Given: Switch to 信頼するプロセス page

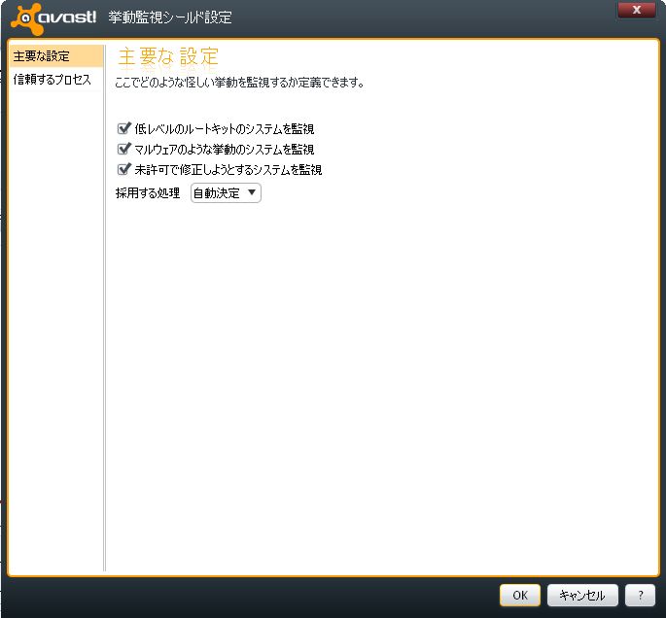Looking at the screenshot, I should pos(53,80).
